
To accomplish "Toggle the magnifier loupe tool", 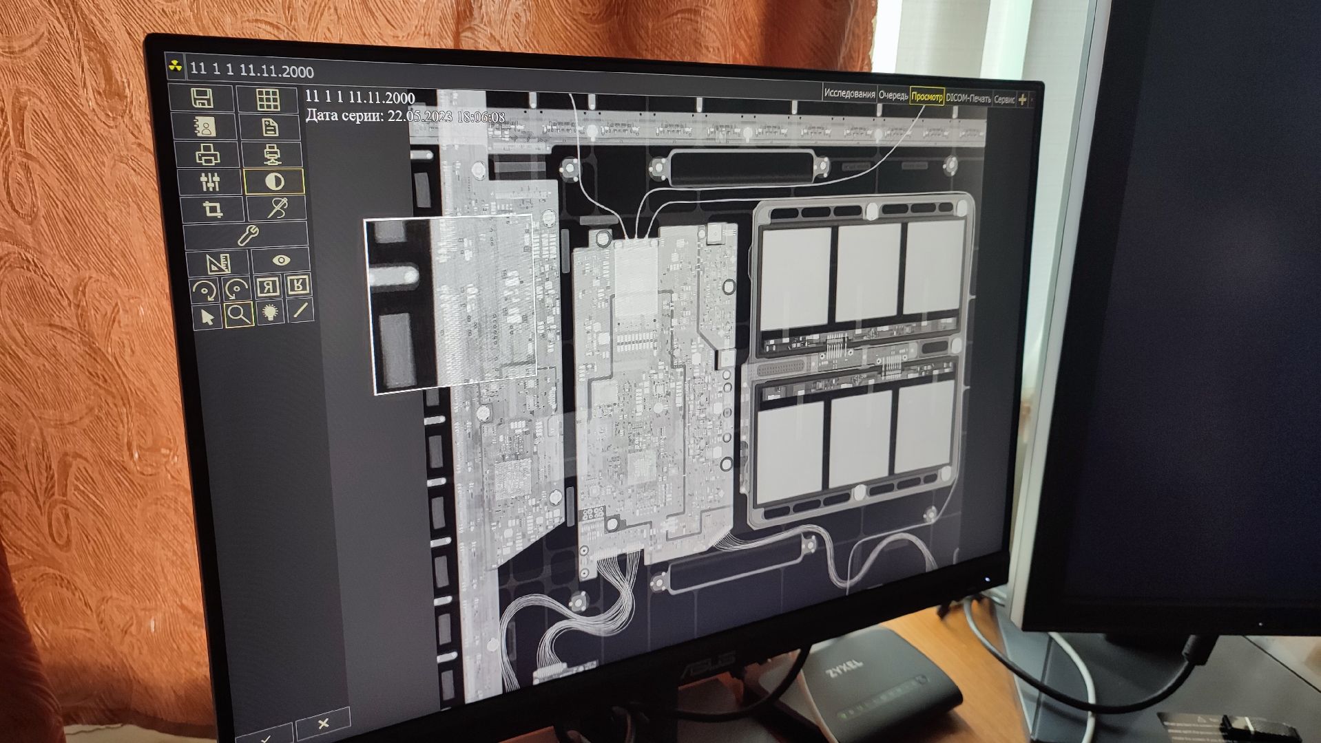I will click(x=239, y=314).
